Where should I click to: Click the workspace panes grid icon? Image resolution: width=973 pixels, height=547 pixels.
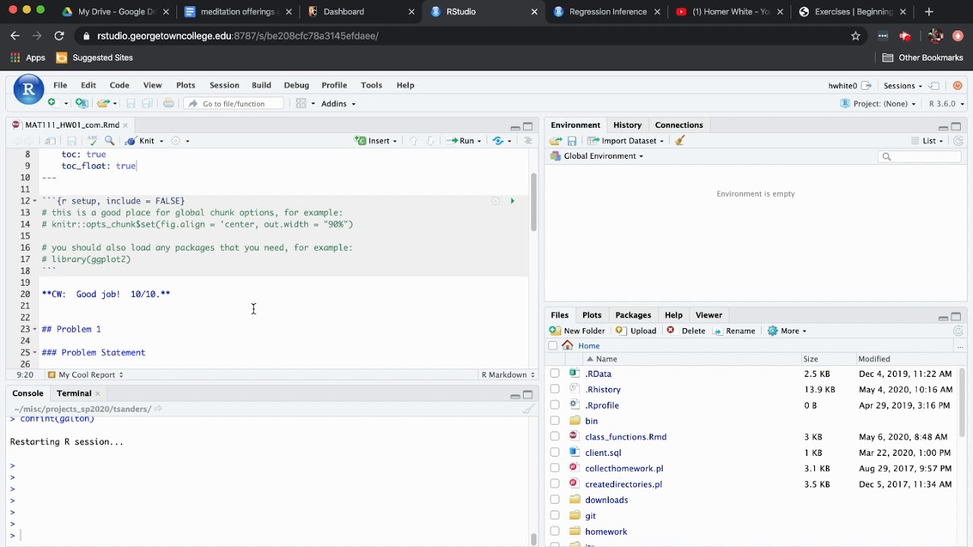point(301,103)
